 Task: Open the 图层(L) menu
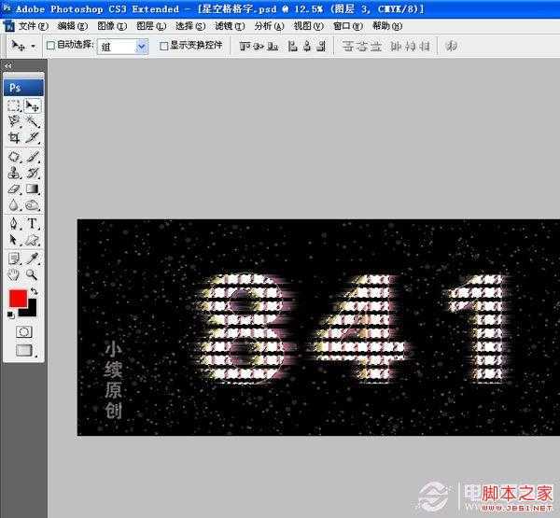tap(151, 26)
